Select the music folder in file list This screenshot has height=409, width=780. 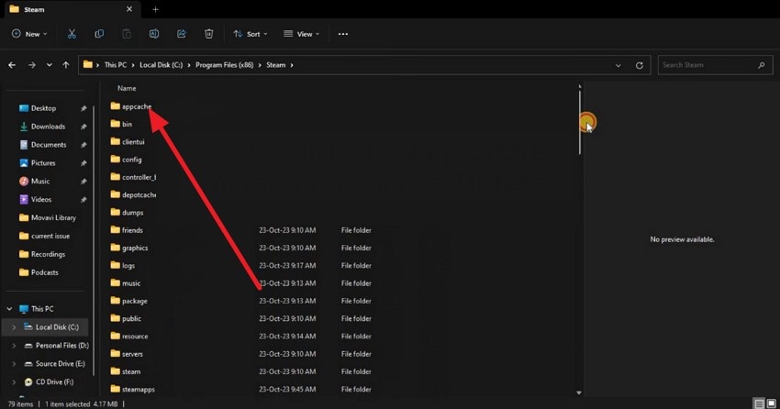[131, 283]
